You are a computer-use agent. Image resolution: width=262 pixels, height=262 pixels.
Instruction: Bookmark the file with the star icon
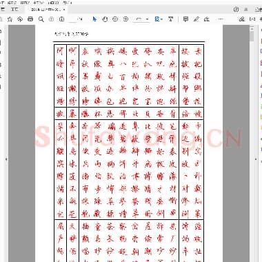pos(10,19)
